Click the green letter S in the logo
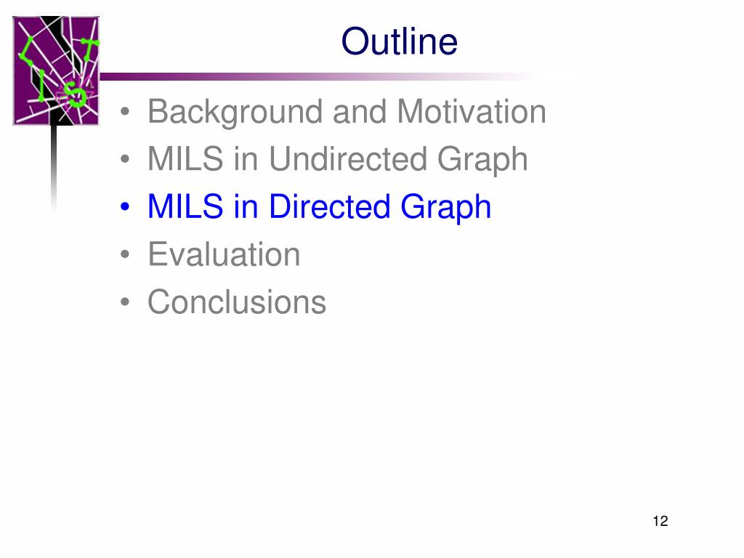Image resolution: width=744 pixels, height=558 pixels. point(76,94)
